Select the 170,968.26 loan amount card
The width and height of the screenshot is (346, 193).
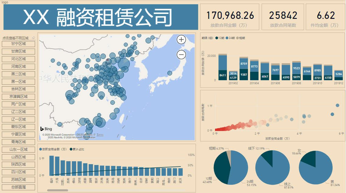pos(229,17)
